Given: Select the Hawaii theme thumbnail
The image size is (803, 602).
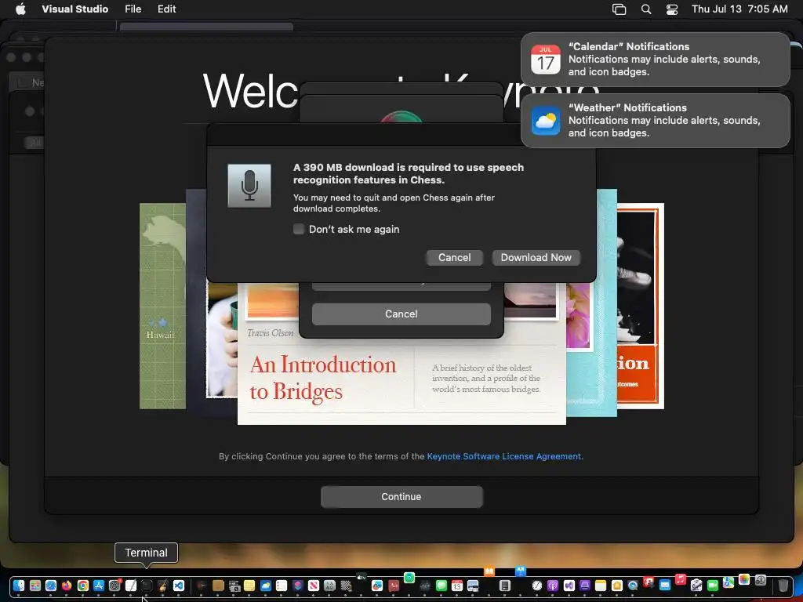Looking at the screenshot, I should [x=162, y=306].
